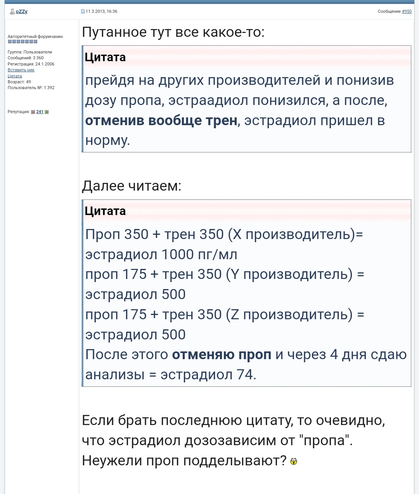
Task: Click the blue rank pips under 'Авторитетный форумчанин'
Action: [23, 41]
